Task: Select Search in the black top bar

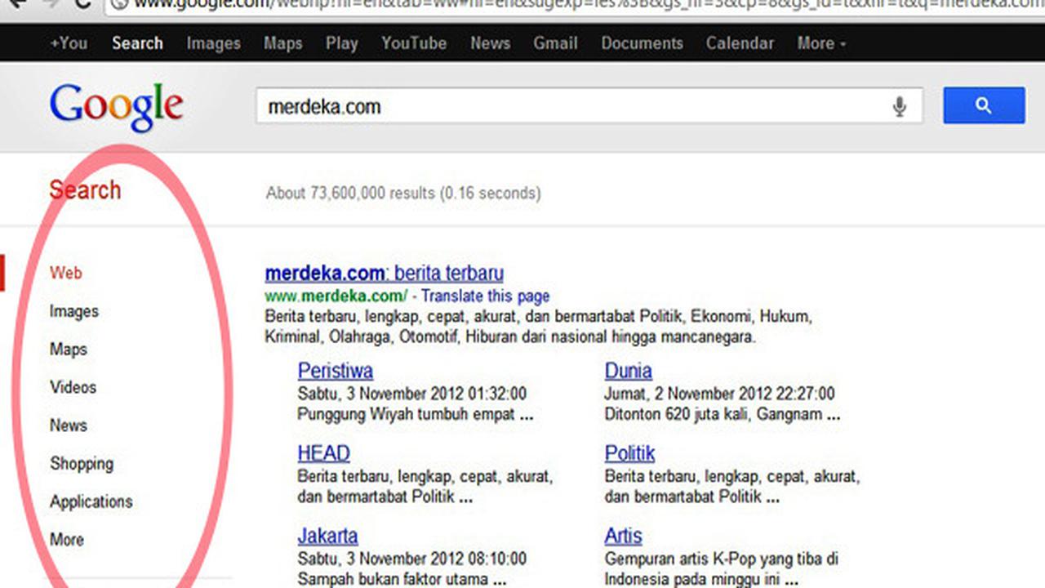Action: (137, 43)
